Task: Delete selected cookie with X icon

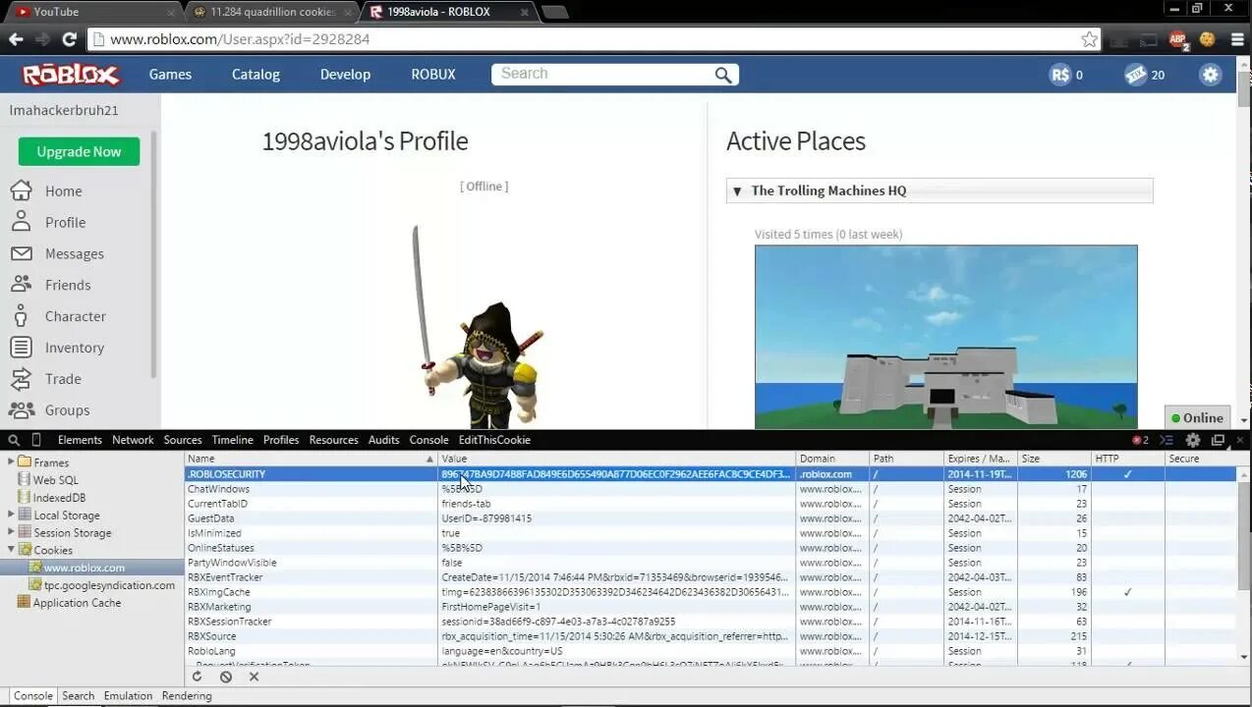Action: click(254, 677)
